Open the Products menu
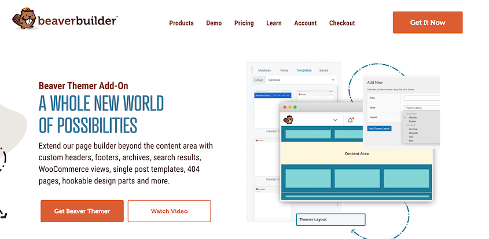Viewport: 489px width, 239px height. [x=181, y=23]
